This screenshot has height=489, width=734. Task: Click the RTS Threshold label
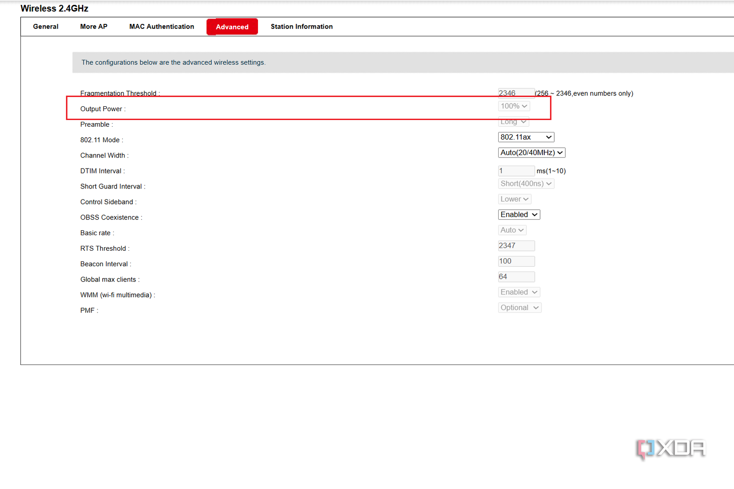[x=105, y=249]
